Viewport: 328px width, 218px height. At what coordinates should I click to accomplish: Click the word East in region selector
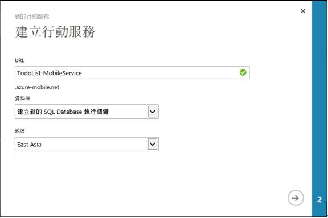point(23,145)
